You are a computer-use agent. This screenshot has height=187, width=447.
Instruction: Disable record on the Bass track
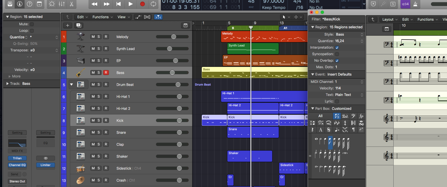pos(106,73)
